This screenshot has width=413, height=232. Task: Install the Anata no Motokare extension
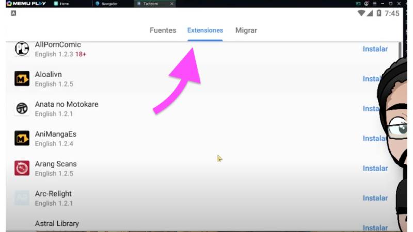(x=371, y=109)
